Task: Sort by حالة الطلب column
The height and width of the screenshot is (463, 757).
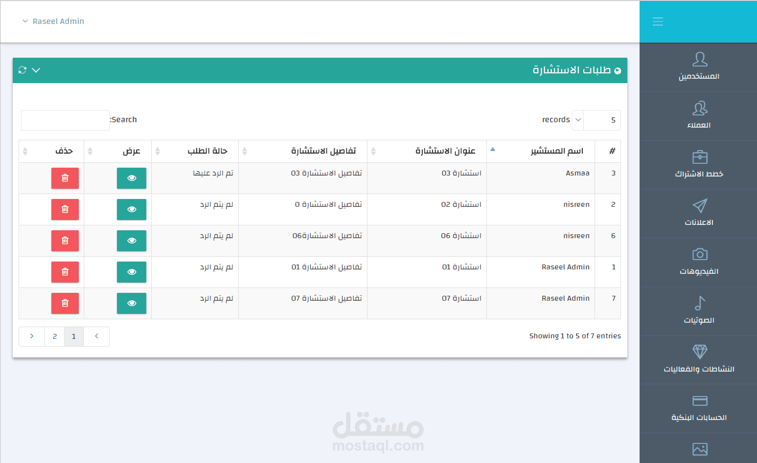Action: [x=195, y=151]
